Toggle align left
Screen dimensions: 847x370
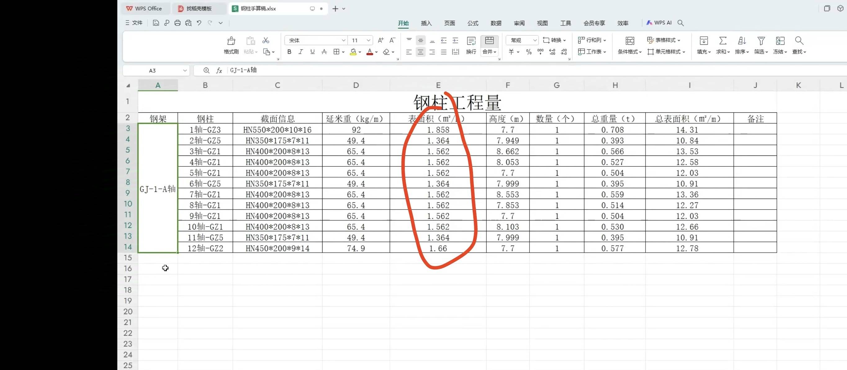(409, 52)
